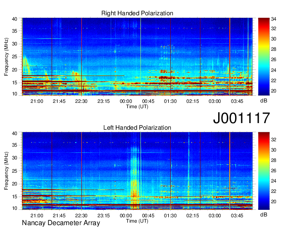Click Frequency (MHz) axis label of Right Handed plot
The image size is (281, 228).
point(6,57)
